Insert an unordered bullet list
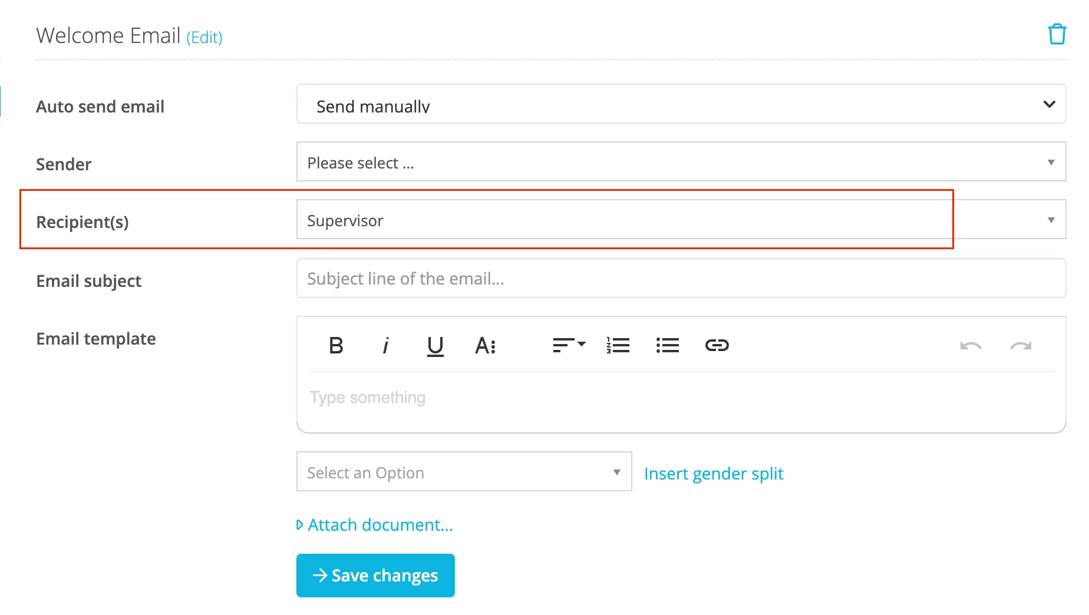Screen dimensions: 1089x615 (x=668, y=345)
